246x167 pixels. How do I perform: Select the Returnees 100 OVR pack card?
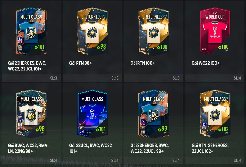point(154,31)
